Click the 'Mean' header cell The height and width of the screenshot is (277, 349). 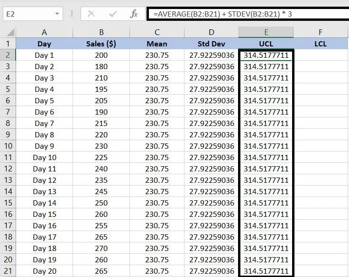(157, 44)
